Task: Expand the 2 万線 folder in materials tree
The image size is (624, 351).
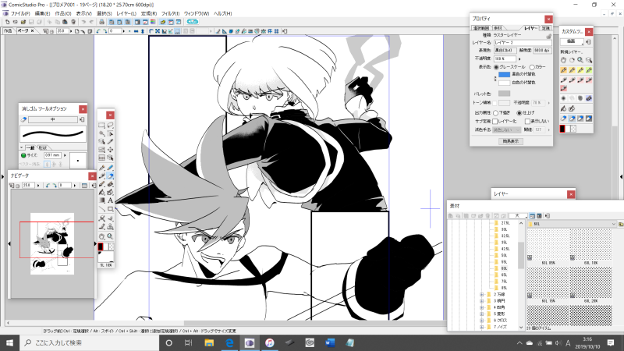Action: click(481, 295)
